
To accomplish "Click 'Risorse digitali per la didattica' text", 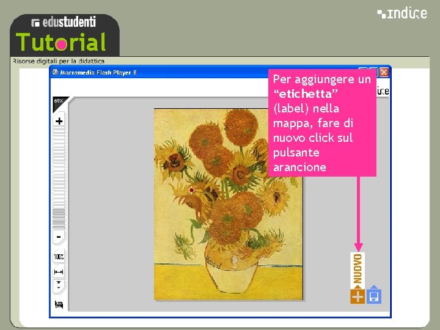I will pos(59,61).
